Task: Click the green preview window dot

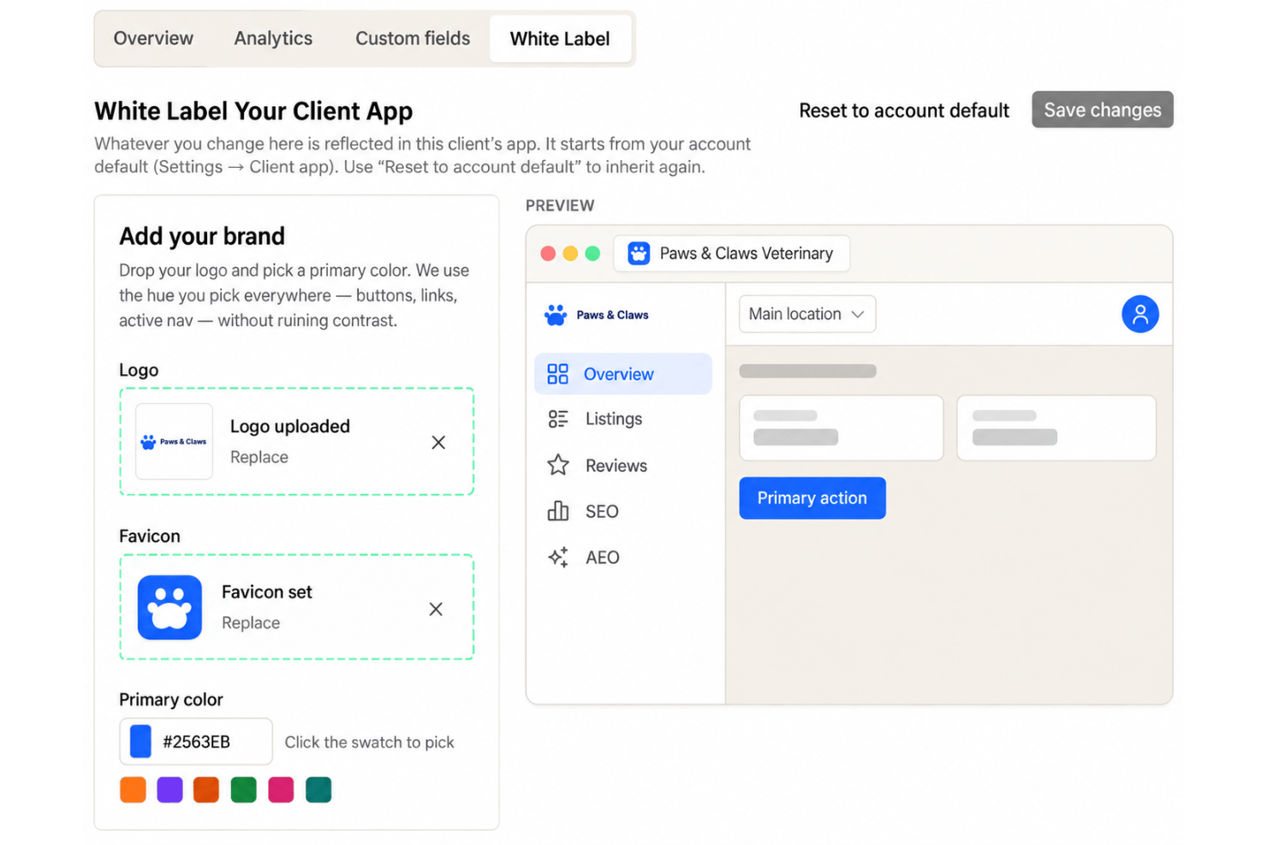Action: point(592,253)
